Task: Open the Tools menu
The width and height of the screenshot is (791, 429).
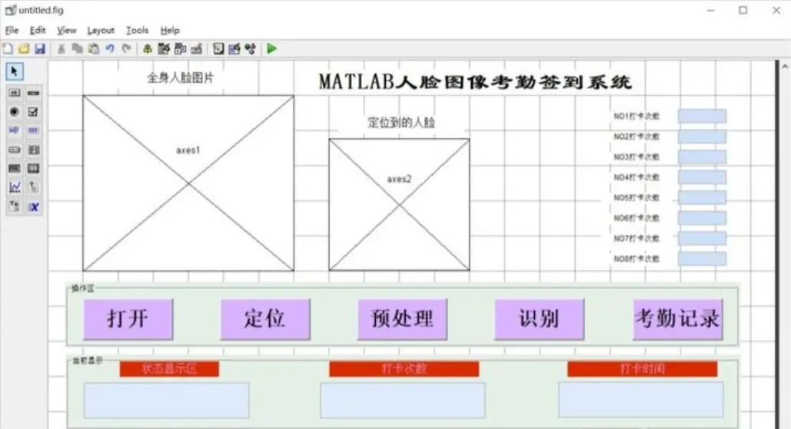Action: (x=137, y=30)
